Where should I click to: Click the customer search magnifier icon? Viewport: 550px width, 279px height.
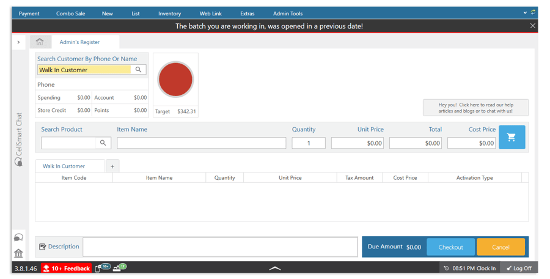point(139,70)
